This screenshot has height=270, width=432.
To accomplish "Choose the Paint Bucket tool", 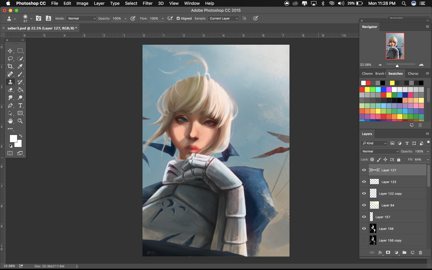I will [x=20, y=90].
